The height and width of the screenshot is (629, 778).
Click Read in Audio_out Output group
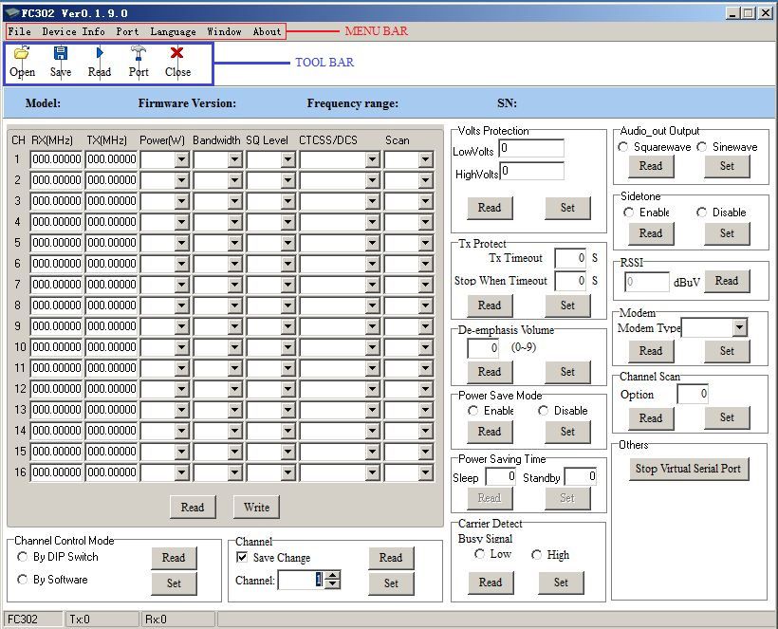651,166
